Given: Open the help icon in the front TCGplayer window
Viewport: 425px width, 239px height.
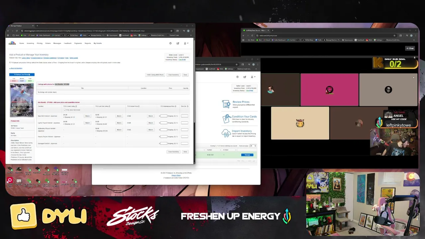Looking at the screenshot, I should coord(170,43).
